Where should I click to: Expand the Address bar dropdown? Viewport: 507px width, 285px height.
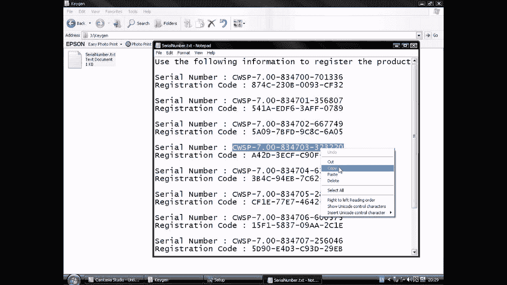[419, 35]
